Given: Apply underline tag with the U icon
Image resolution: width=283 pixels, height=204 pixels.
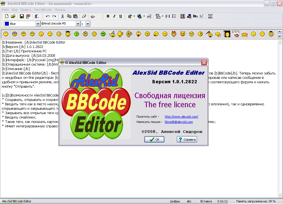Looking at the screenshot, I should pos(120,16).
